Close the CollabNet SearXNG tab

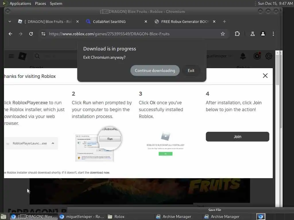[146, 21]
